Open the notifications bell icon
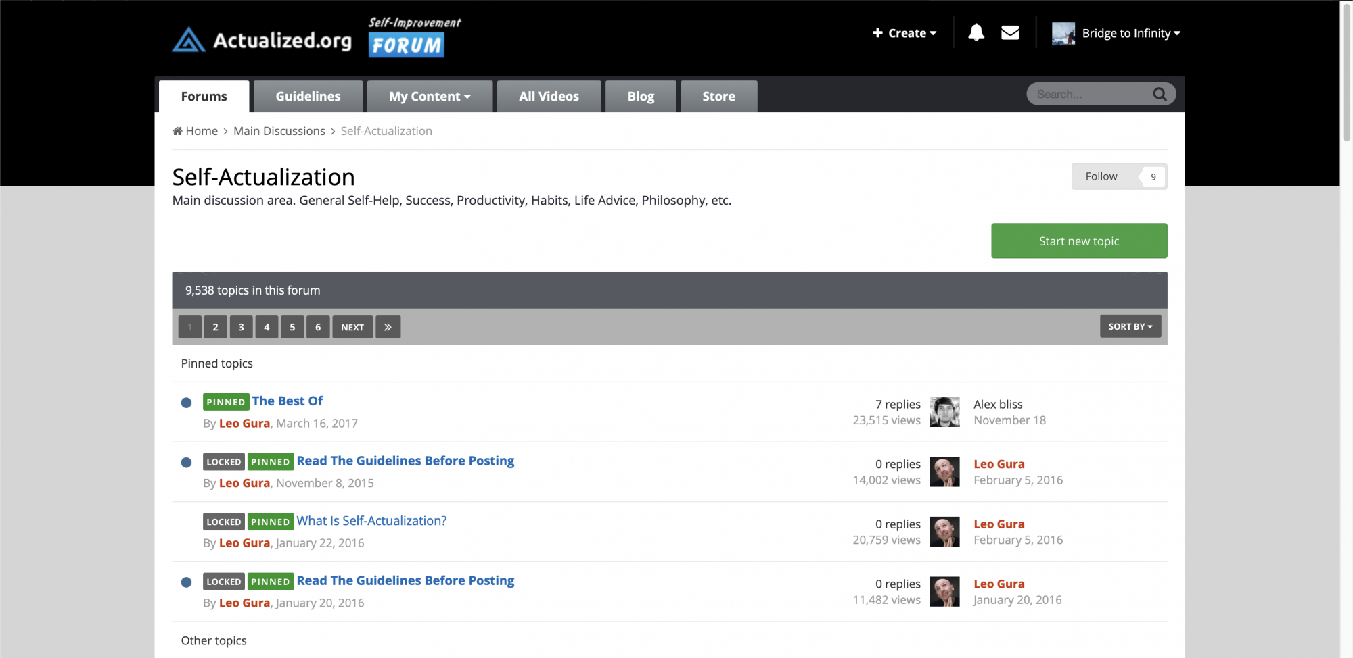The image size is (1353, 658). (976, 32)
